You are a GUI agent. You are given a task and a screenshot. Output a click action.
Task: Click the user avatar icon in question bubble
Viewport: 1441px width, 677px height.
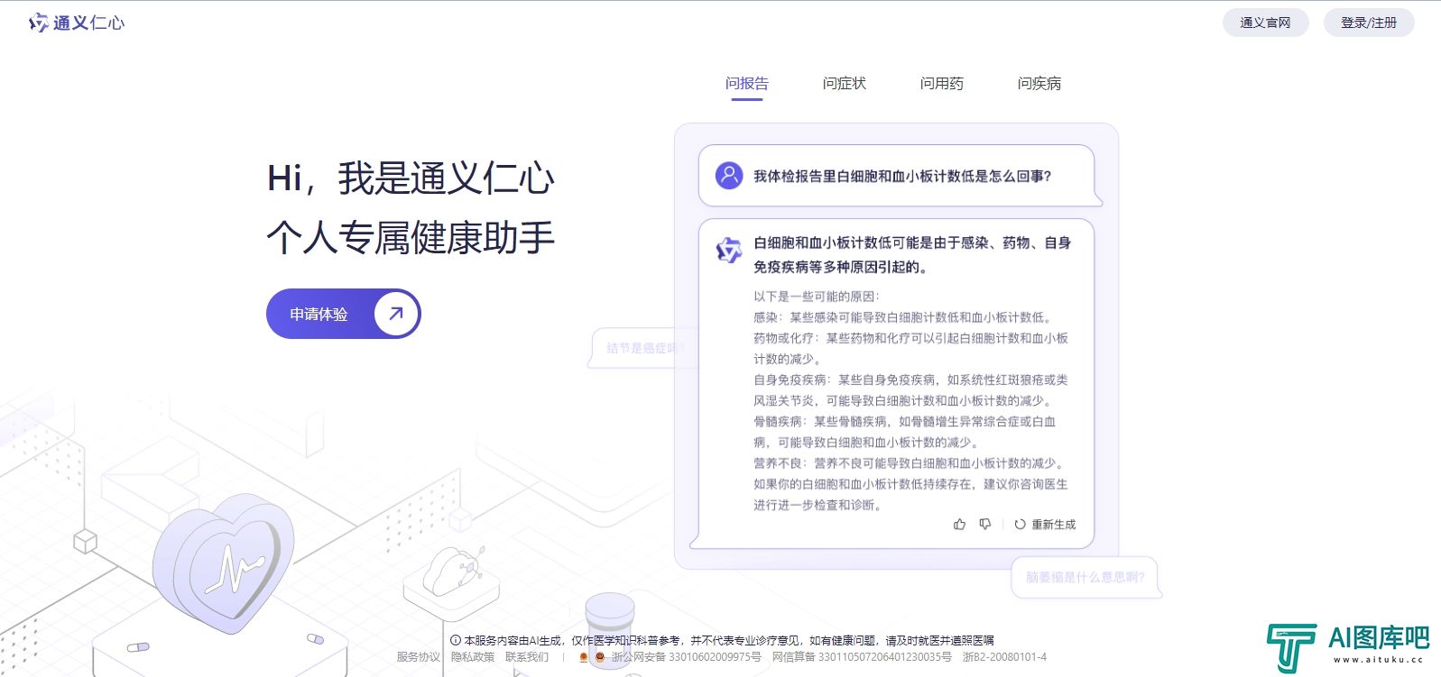coord(729,175)
